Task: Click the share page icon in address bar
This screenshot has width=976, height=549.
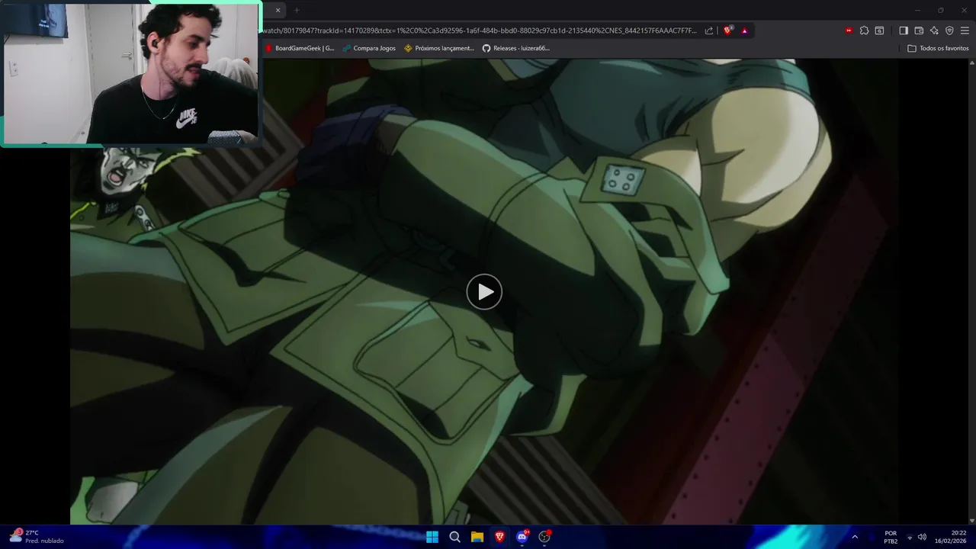Action: (x=709, y=30)
